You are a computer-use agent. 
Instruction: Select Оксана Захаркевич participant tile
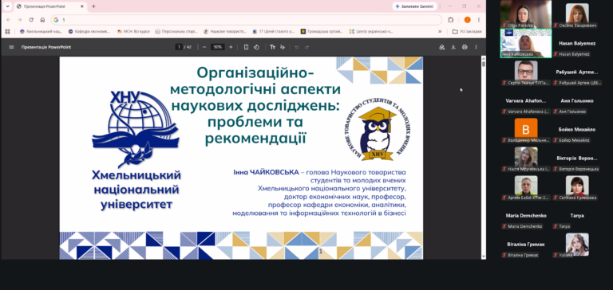577,15
